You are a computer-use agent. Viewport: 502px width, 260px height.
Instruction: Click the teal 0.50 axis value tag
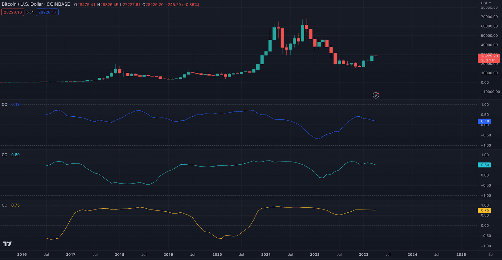484,165
